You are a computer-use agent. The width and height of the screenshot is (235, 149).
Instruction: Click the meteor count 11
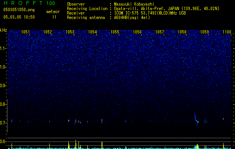click(x=54, y=17)
